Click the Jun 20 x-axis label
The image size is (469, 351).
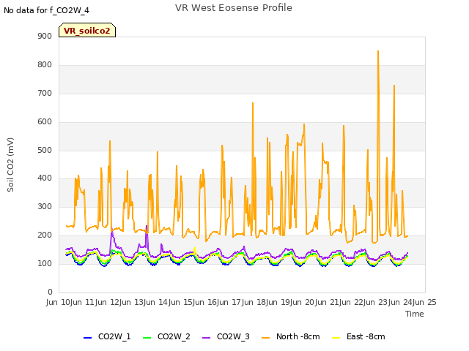tap(303, 302)
